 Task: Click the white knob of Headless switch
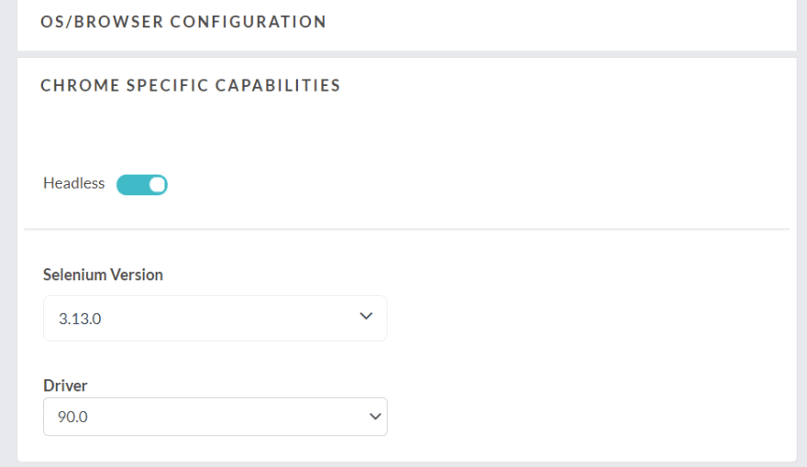(157, 185)
